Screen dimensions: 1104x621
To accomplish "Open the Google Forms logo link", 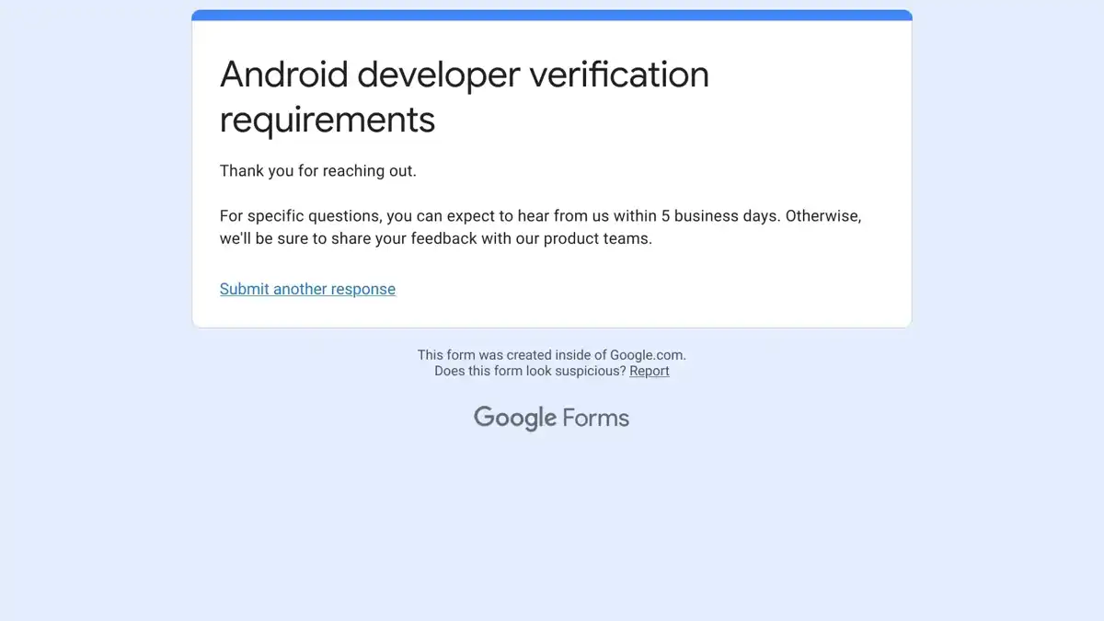I will pyautogui.click(x=552, y=418).
